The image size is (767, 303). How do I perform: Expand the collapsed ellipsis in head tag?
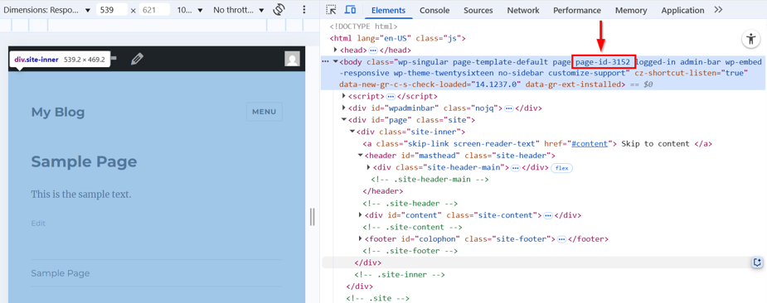click(373, 50)
